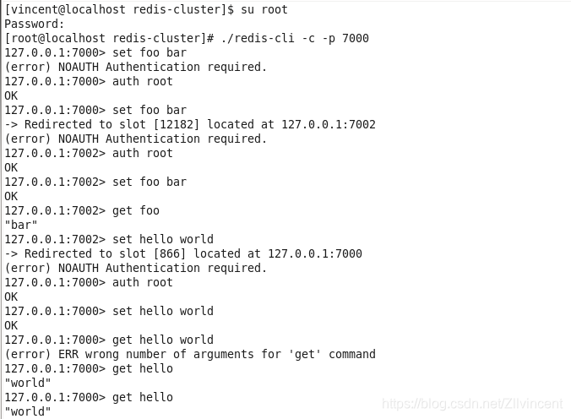Screen dimensions: 571x419
Task: Click the 'get hello world' command
Action: tap(163, 340)
